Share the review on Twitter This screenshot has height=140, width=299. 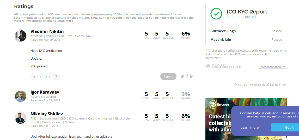(x=182, y=76)
